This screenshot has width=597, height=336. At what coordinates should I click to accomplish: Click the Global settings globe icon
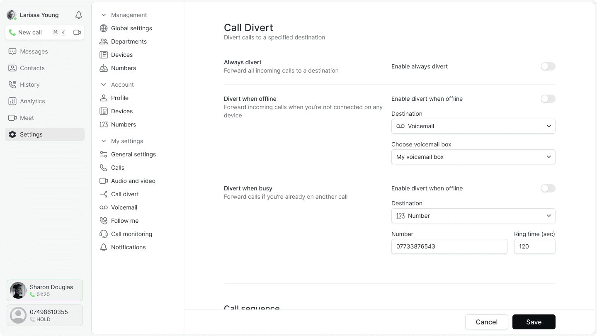coord(104,28)
